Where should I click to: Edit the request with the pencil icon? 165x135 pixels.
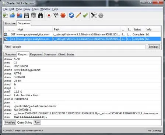pos(78,15)
